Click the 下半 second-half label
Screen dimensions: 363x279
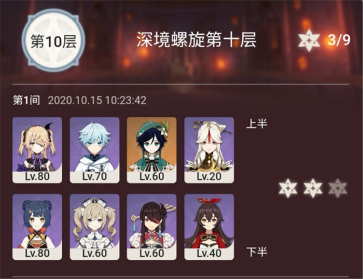click(257, 252)
